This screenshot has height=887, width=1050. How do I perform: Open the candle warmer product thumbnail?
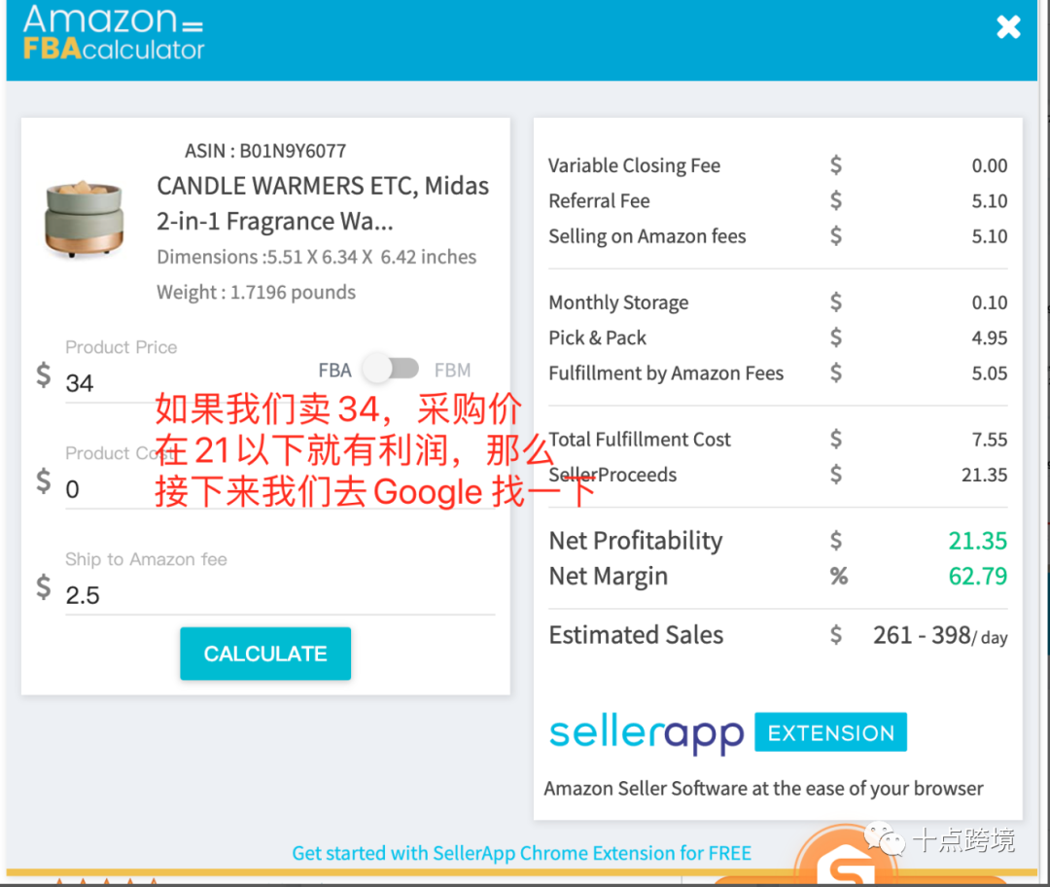[85, 219]
